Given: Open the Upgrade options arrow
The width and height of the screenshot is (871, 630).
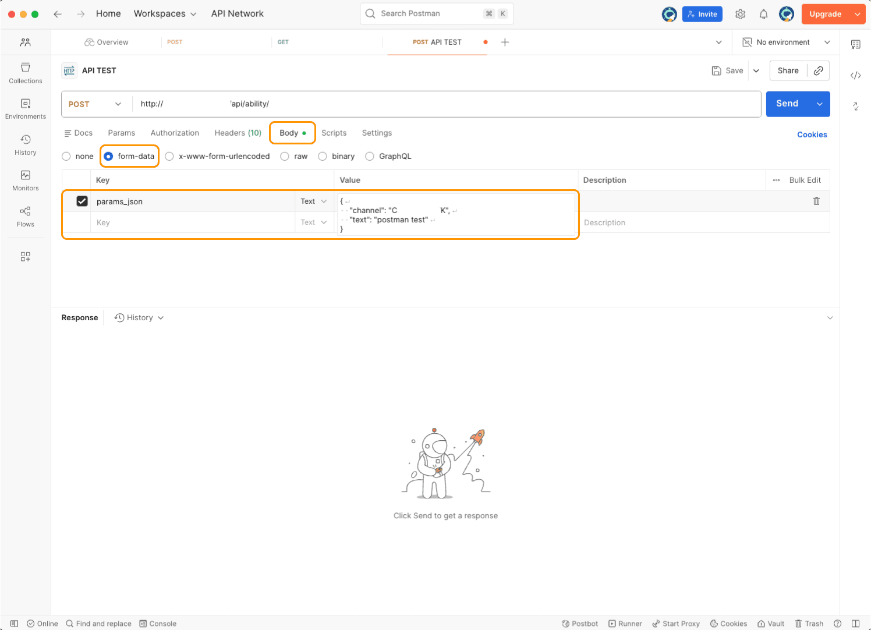Looking at the screenshot, I should 857,14.
